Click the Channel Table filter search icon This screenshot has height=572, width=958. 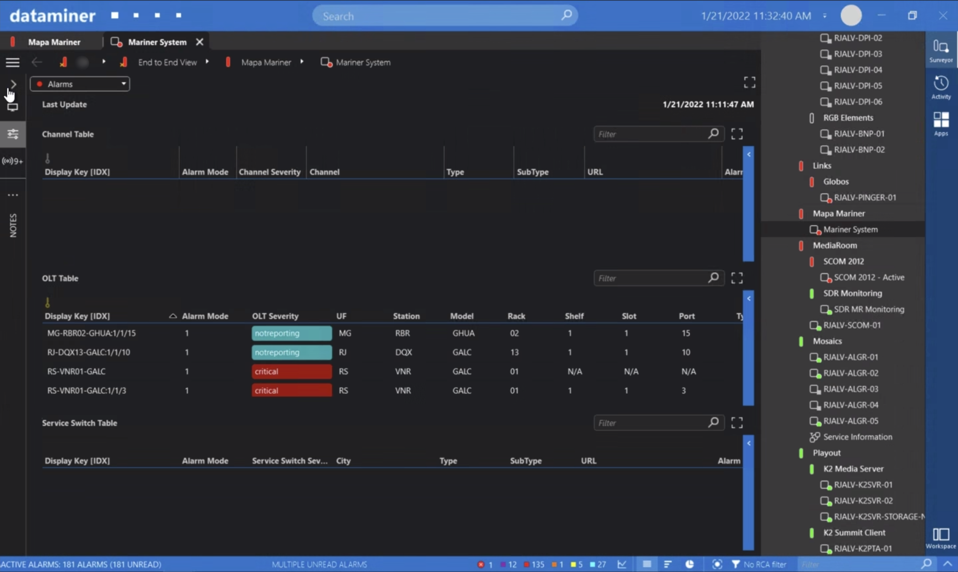pos(713,134)
